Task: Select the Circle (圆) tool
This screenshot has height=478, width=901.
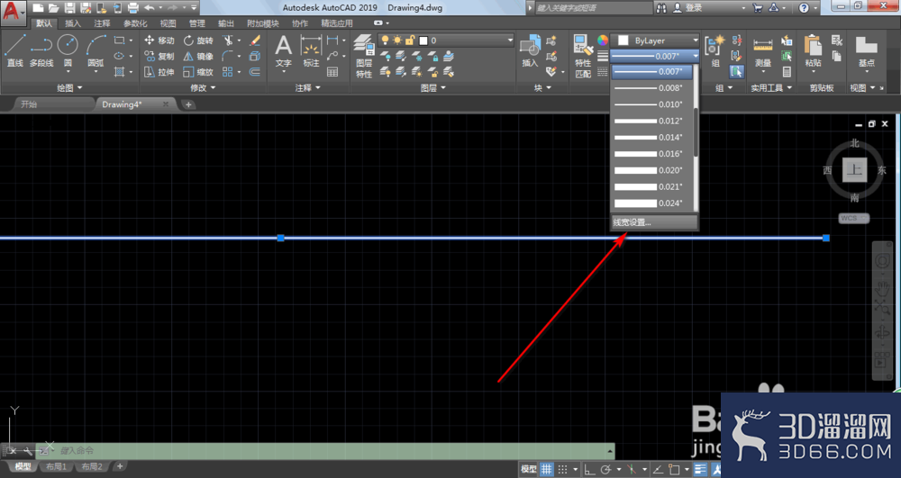Action: 68,51
